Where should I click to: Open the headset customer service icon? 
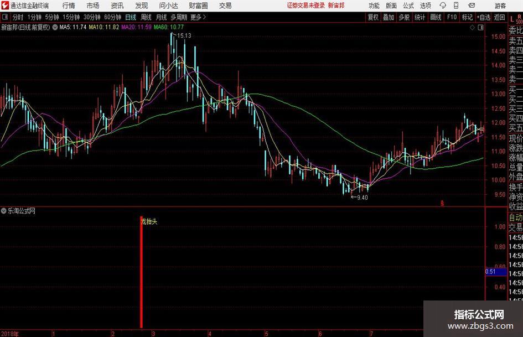443,6
